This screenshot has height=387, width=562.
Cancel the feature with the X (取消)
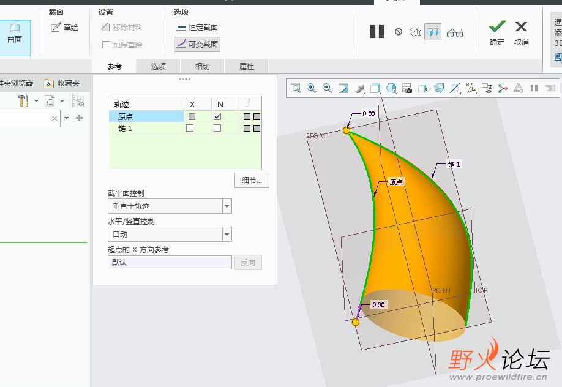521,32
